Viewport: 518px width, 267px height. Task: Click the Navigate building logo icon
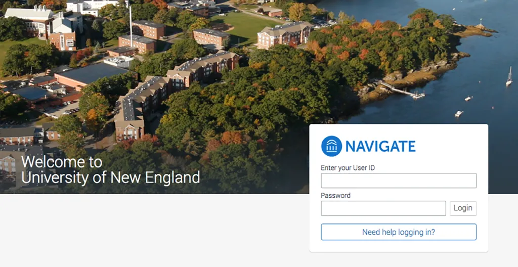[331, 146]
